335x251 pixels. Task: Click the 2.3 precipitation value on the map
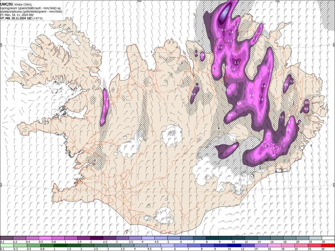click(x=237, y=62)
